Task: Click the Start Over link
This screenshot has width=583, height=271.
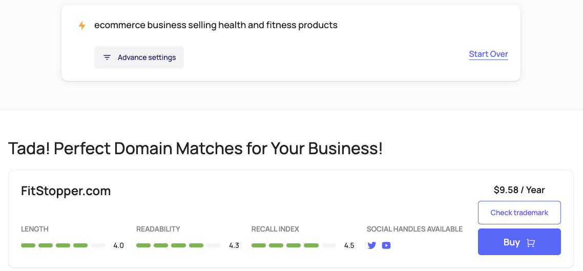Action: point(488,54)
